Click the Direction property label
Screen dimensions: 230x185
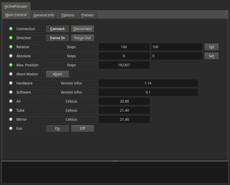click(29, 38)
